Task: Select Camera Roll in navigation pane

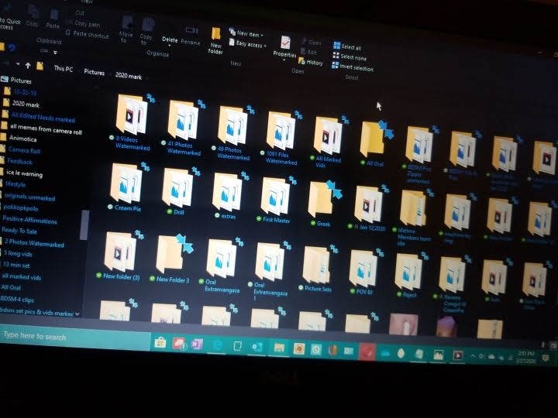Action: [x=25, y=150]
